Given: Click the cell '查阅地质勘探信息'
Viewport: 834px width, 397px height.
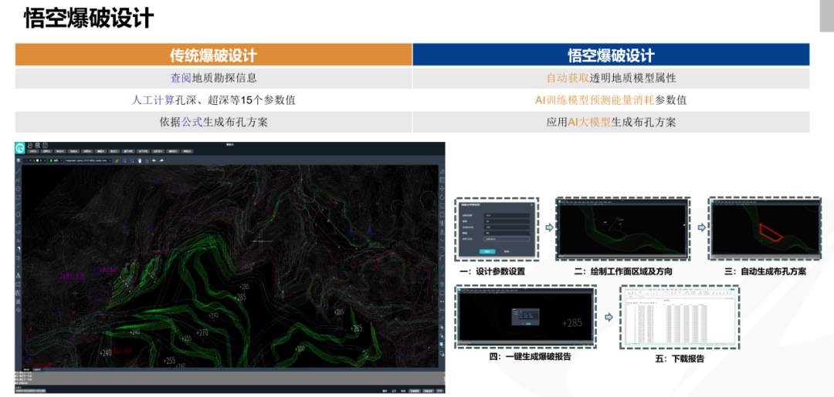Looking at the screenshot, I should click(213, 78).
